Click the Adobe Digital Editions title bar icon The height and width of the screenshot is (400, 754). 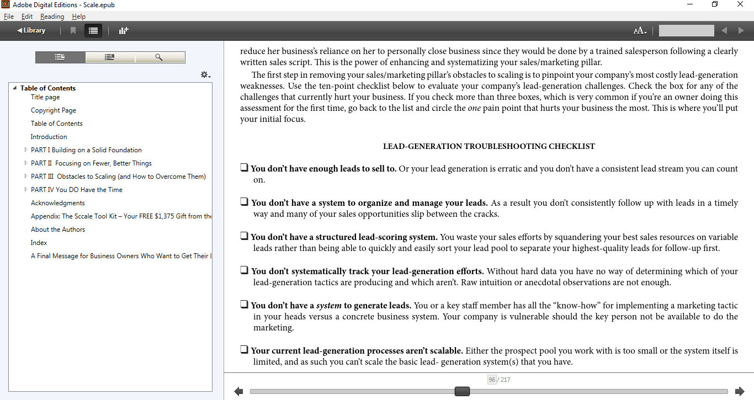[6, 4]
